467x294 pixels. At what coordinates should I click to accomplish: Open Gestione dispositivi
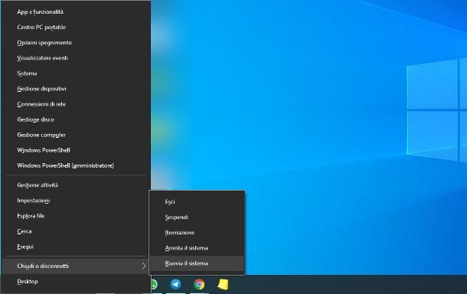coord(76,89)
